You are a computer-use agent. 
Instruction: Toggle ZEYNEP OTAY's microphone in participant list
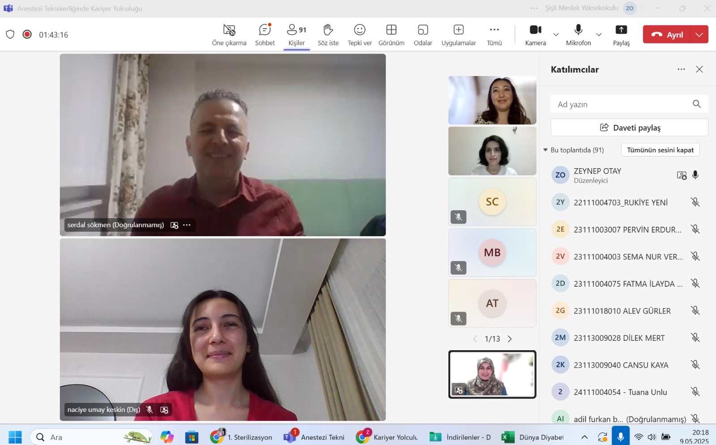click(695, 175)
